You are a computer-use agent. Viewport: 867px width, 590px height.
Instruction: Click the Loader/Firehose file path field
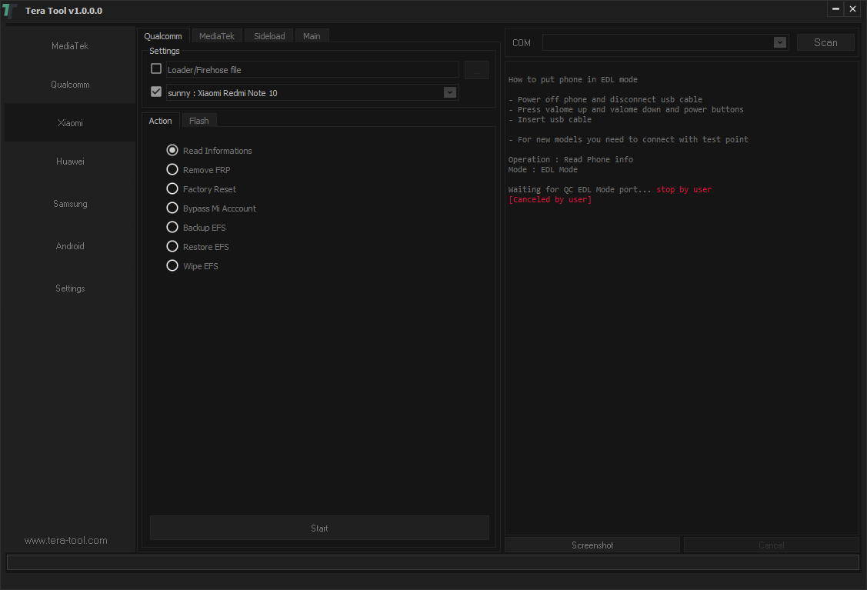[312, 70]
